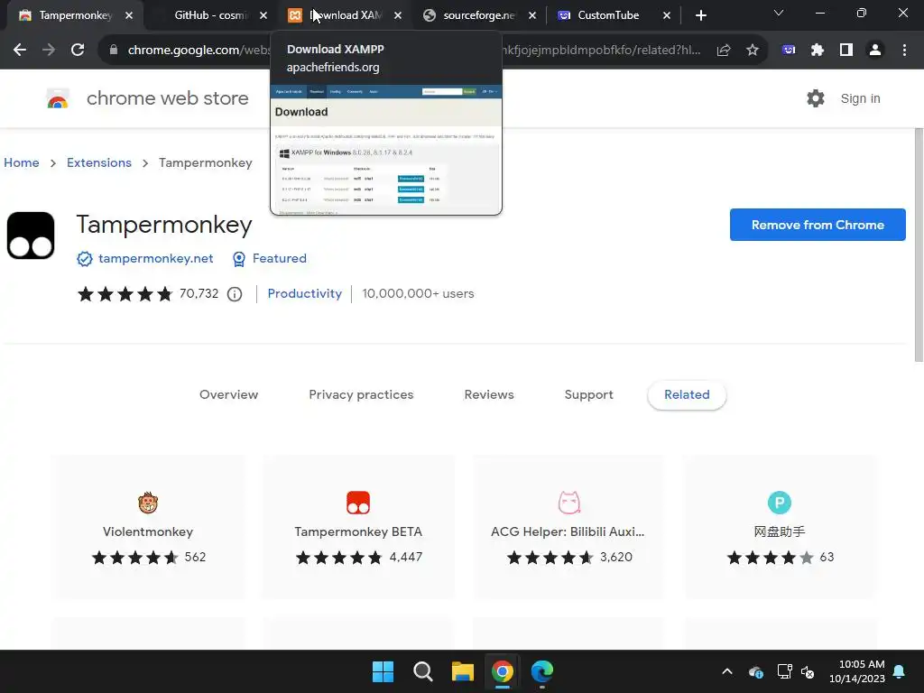Close the CustomTube tab
Screen dimensions: 924x693
667,15
